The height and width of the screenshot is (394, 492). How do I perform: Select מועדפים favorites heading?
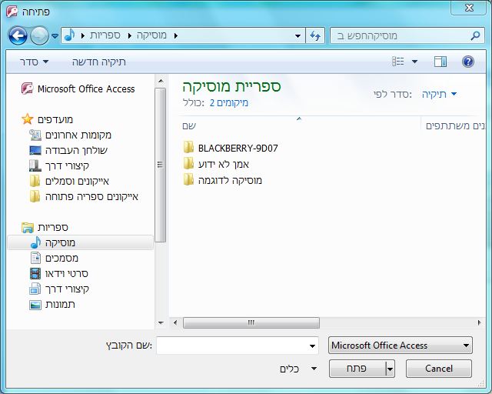point(55,119)
